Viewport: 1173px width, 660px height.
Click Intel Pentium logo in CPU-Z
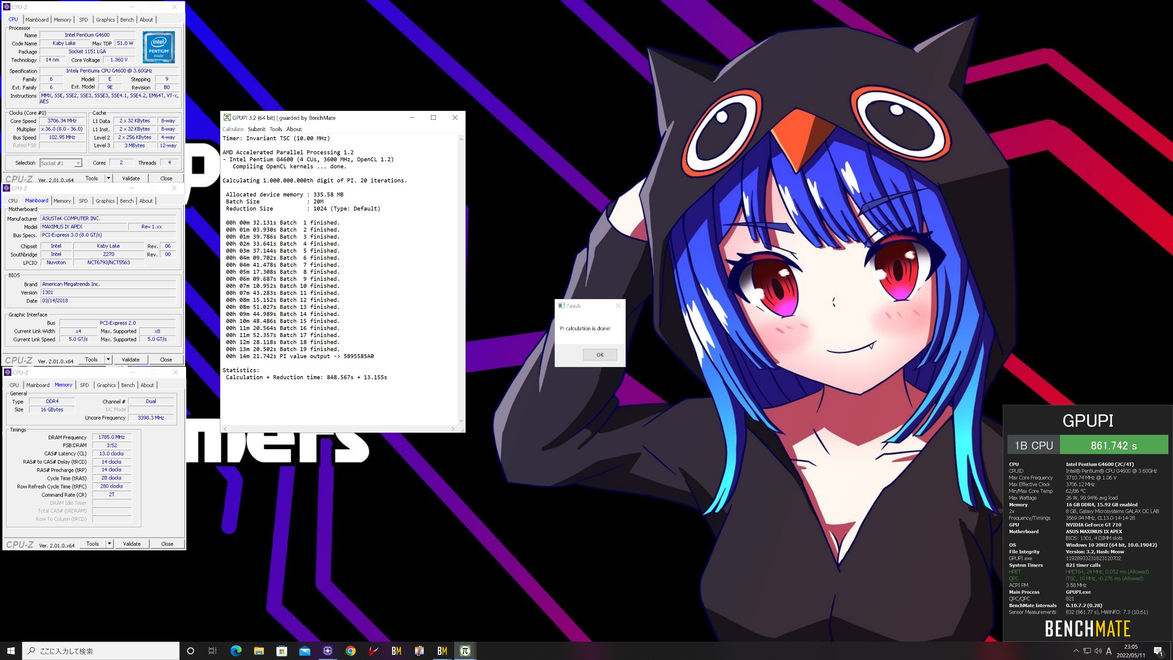[x=159, y=47]
